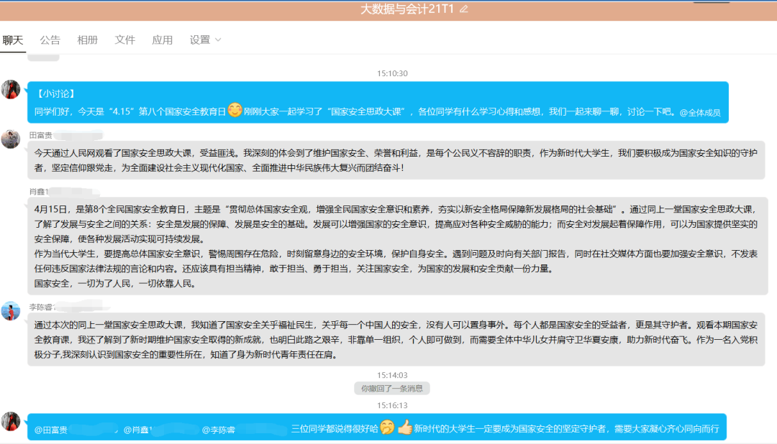Click the pencil edit icon beside group name
This screenshot has width=777, height=444.
tap(464, 9)
